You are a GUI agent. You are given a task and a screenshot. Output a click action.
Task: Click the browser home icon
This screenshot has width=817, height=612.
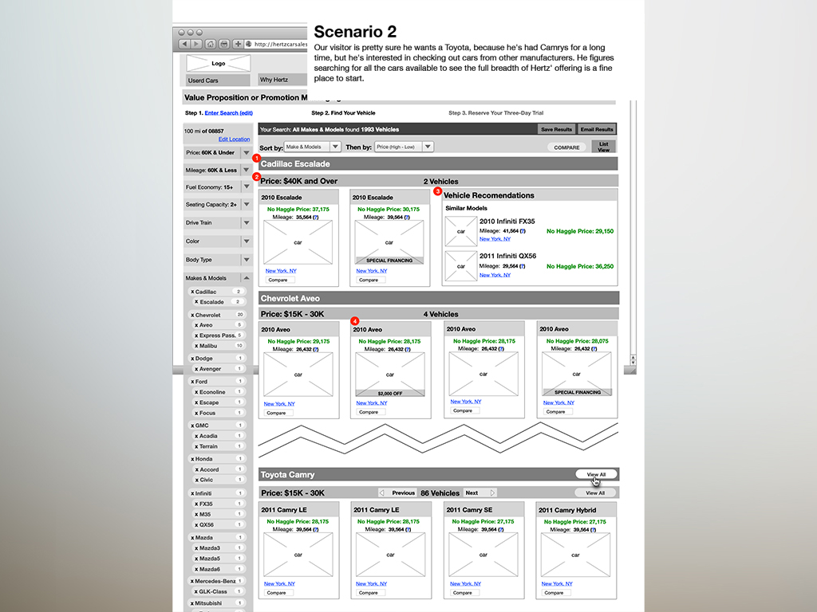click(x=211, y=44)
